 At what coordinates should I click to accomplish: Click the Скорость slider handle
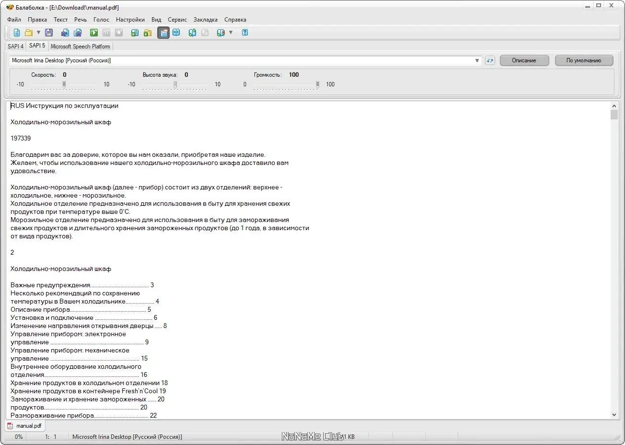coord(64,84)
